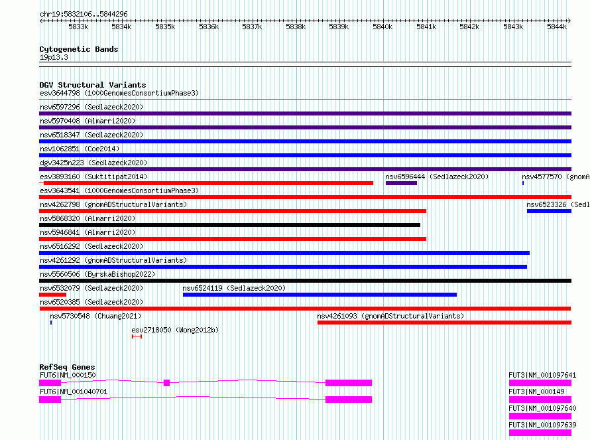The width and height of the screenshot is (590, 440).
Task: Click the RefSeq Genes track title
Action: [67, 367]
